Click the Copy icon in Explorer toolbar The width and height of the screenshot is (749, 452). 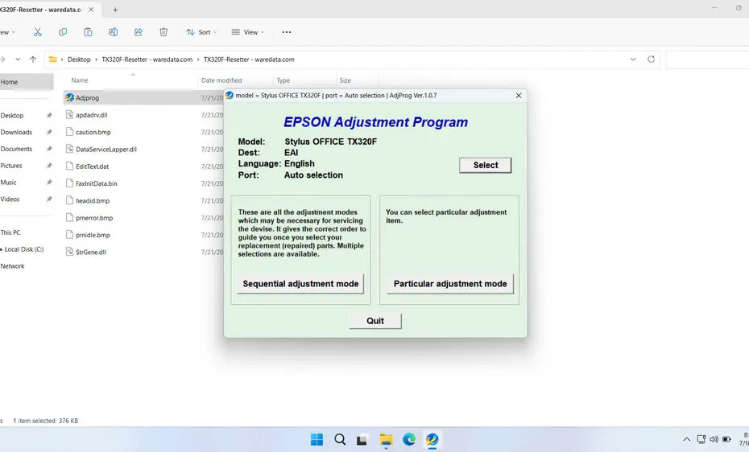tap(63, 32)
